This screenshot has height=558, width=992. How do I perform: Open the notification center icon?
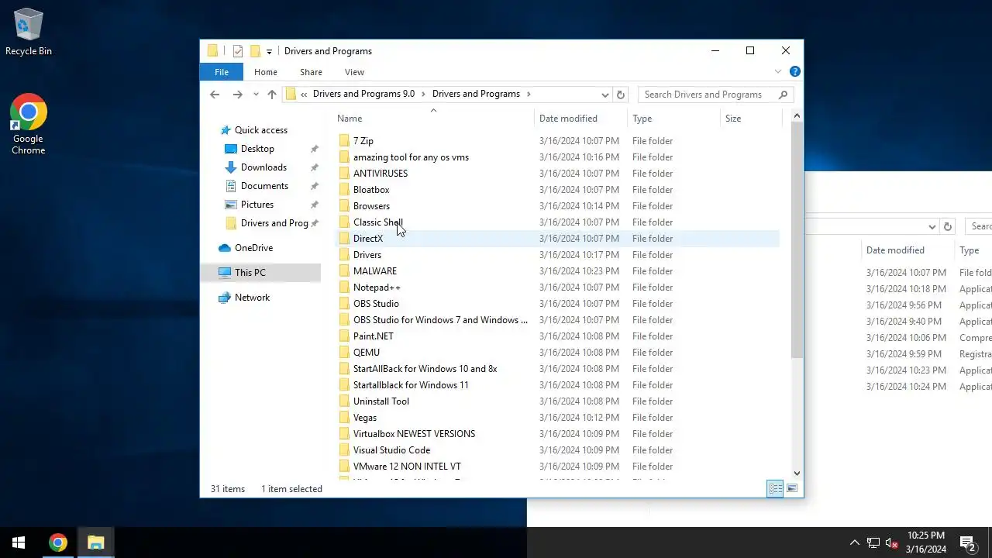pyautogui.click(x=967, y=542)
